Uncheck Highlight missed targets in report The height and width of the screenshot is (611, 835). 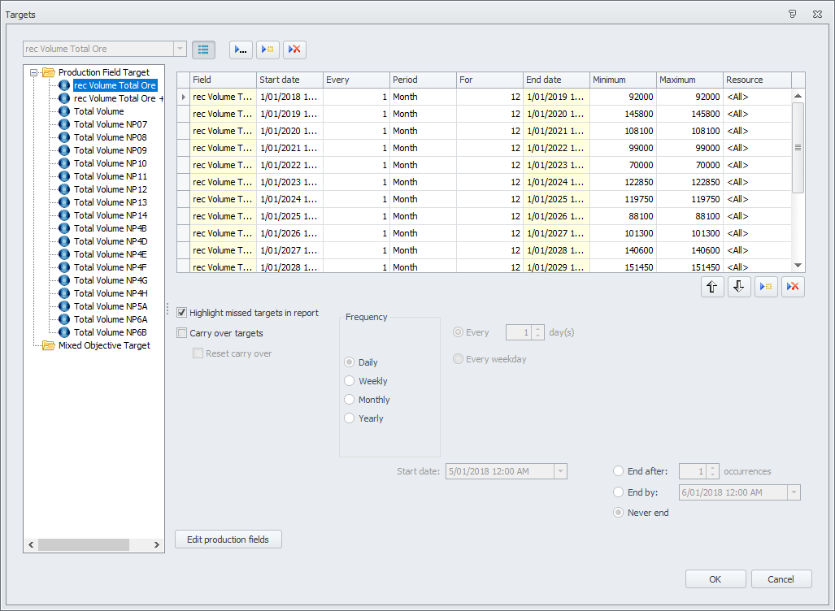180,312
